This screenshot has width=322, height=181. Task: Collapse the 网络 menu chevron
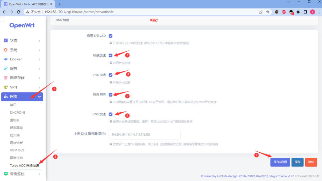pyautogui.click(x=39, y=97)
